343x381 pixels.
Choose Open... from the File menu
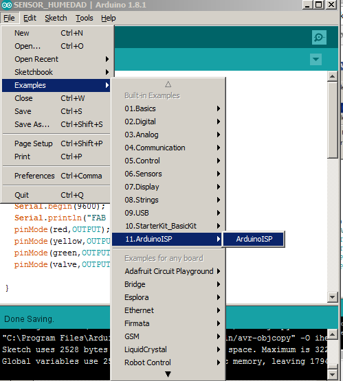56,46
